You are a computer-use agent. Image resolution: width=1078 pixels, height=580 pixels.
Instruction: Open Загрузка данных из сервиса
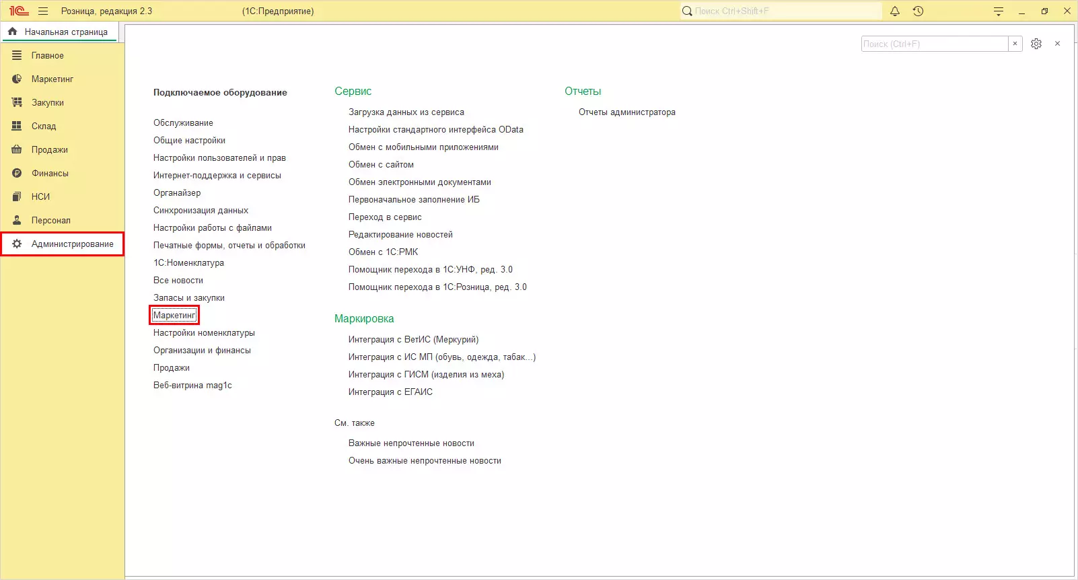click(x=406, y=112)
